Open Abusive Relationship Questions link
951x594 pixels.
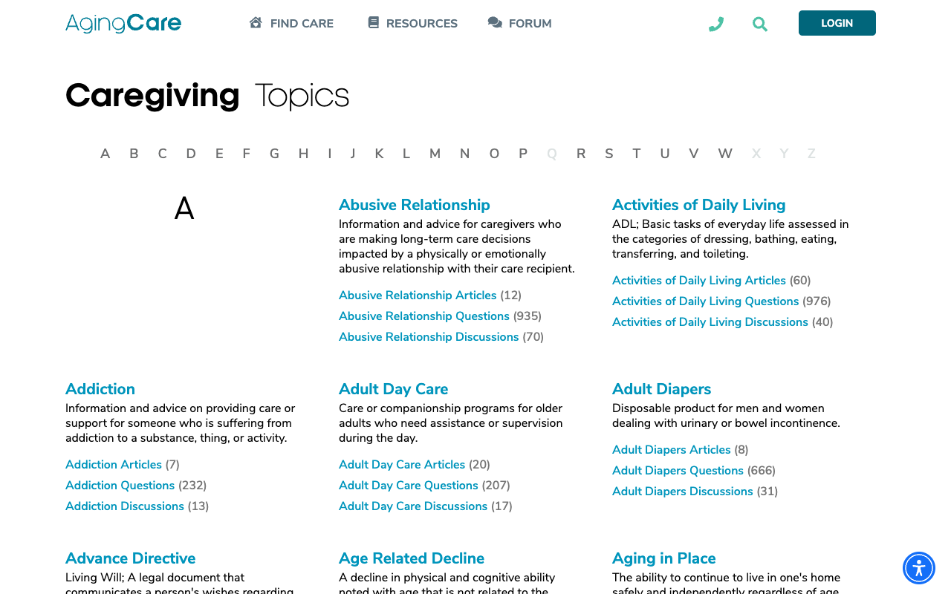coord(424,316)
